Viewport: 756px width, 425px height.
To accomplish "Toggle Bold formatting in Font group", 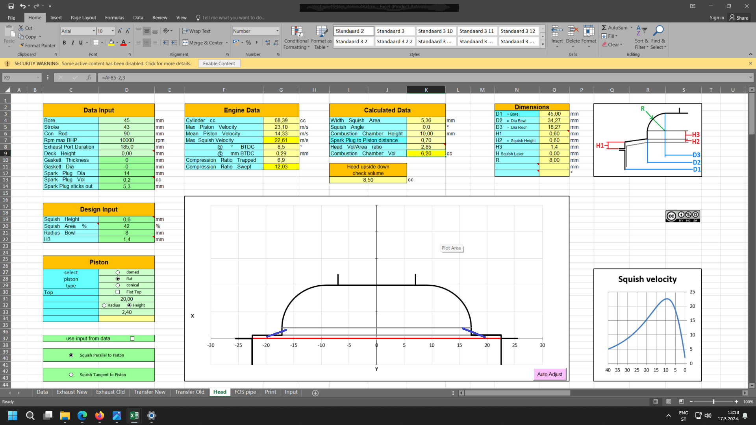I will [x=64, y=43].
